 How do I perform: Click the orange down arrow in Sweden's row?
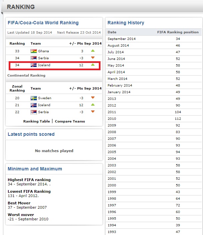(x=93, y=98)
